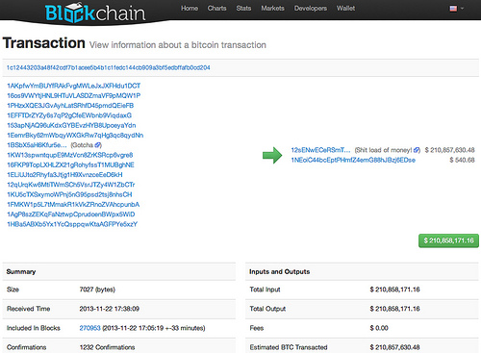Select the output amount $ 540.68
481x353 pixels.
point(462,160)
